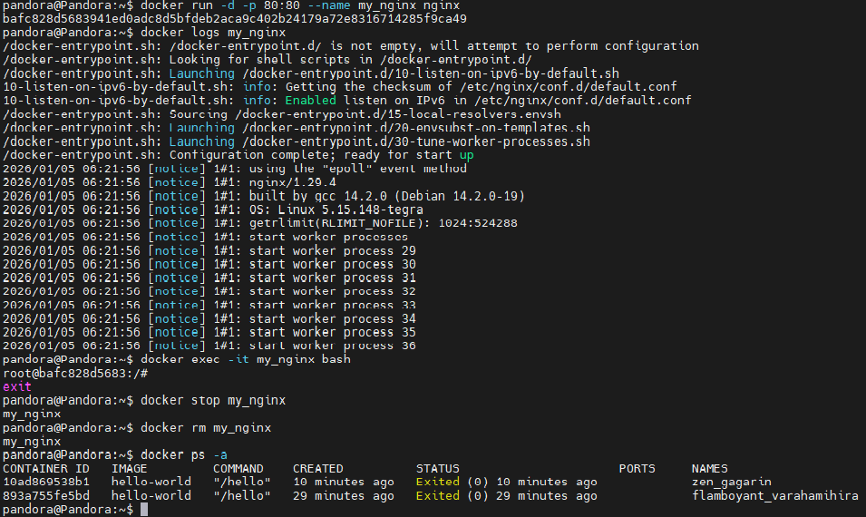
Task: Click the STATUS column header
Action: pyautogui.click(x=437, y=468)
